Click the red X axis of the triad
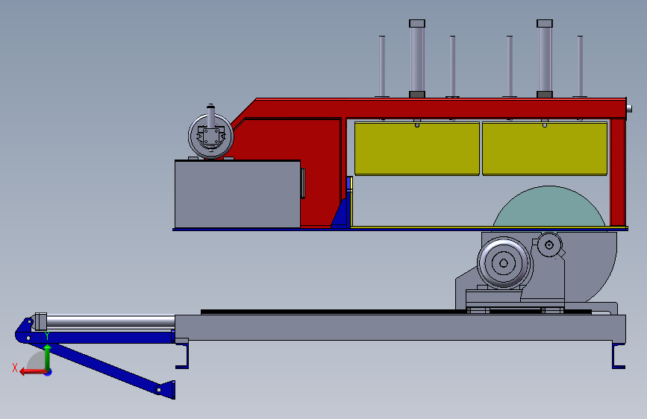 point(33,372)
